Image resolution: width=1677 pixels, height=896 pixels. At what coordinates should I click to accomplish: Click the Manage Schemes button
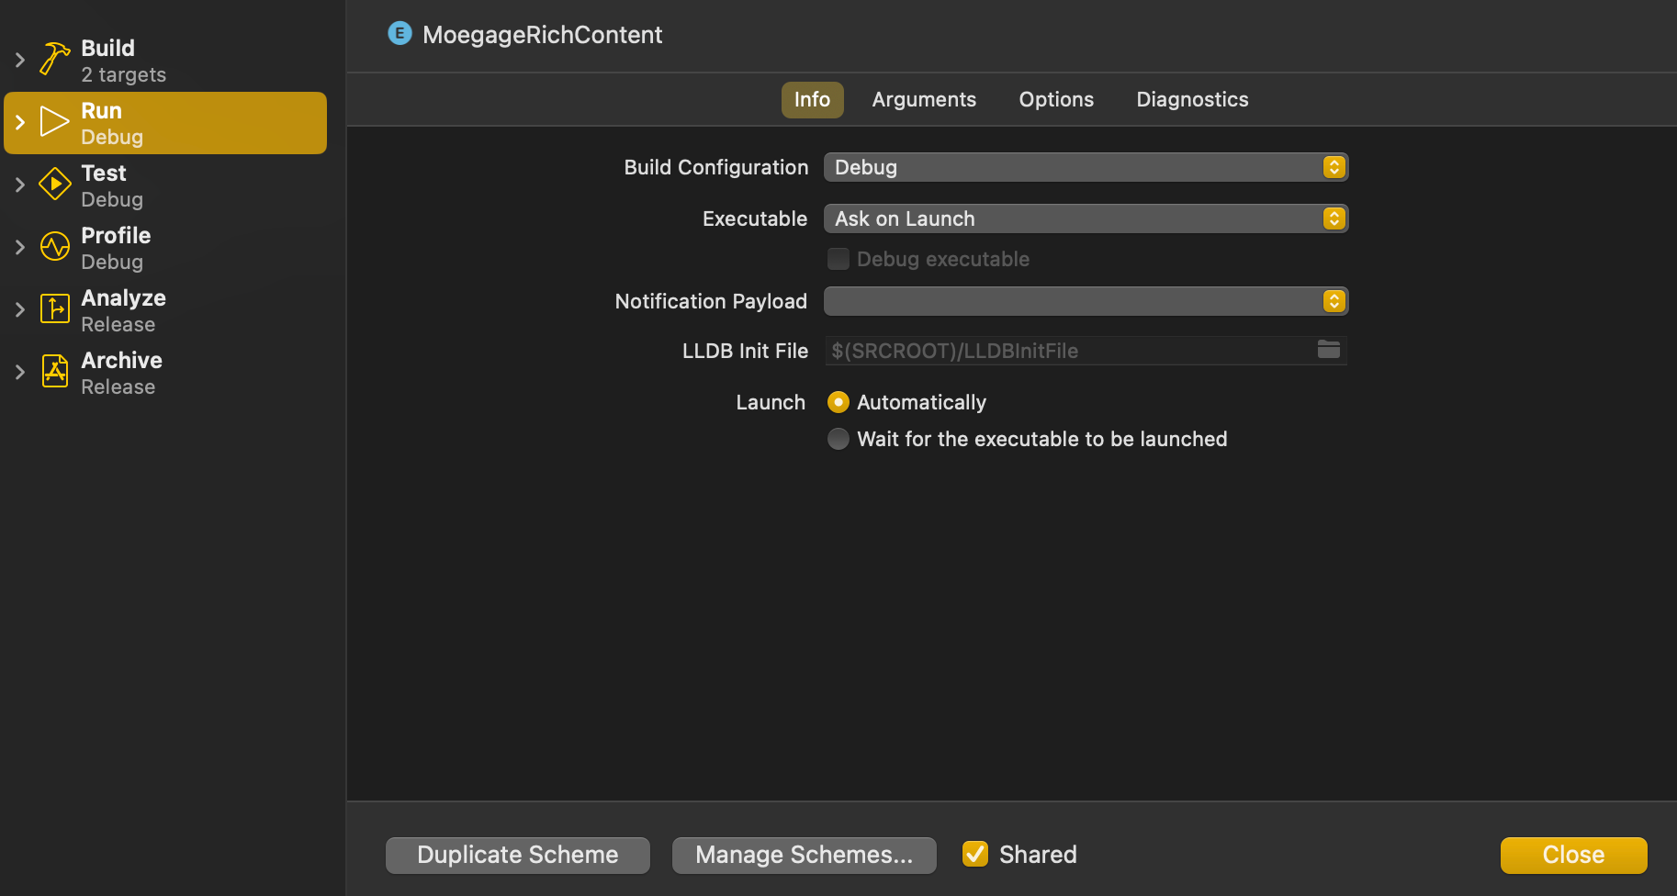coord(804,855)
